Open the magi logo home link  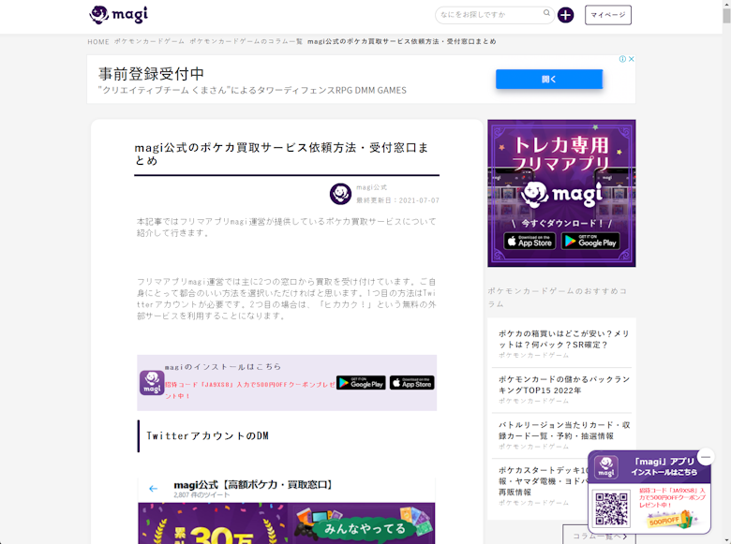point(118,15)
